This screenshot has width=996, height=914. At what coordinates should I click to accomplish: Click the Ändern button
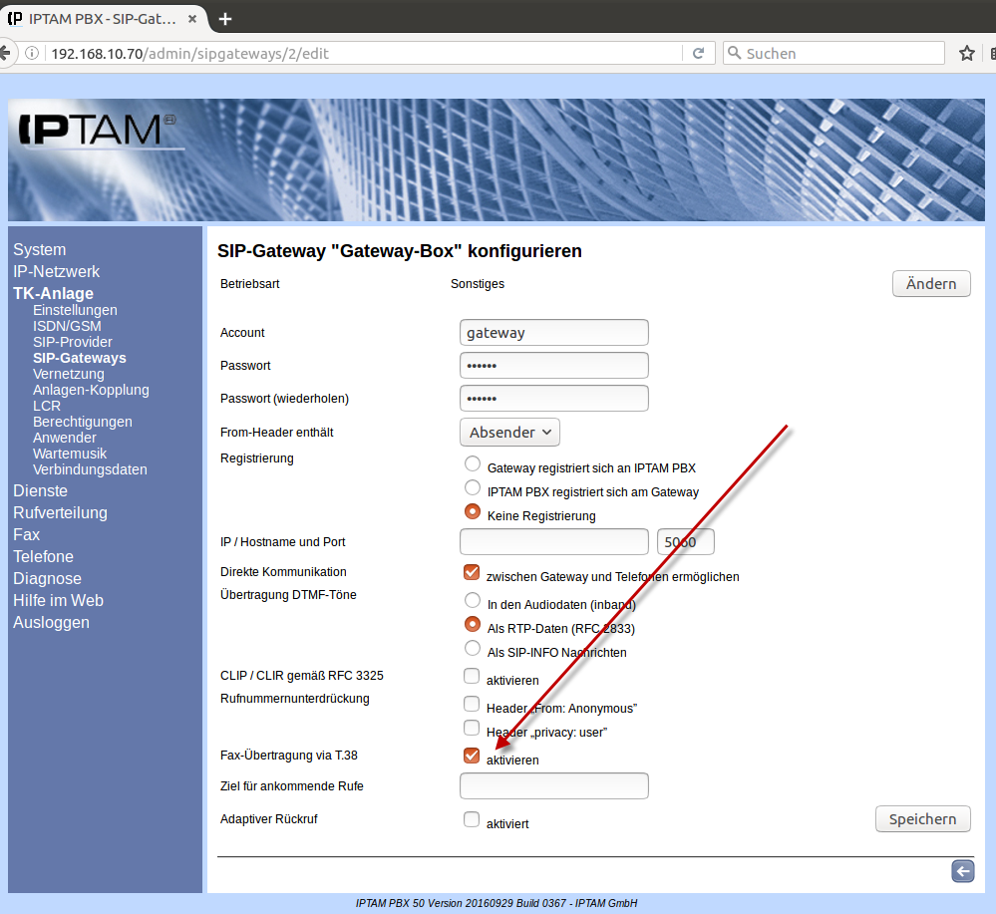pos(930,284)
